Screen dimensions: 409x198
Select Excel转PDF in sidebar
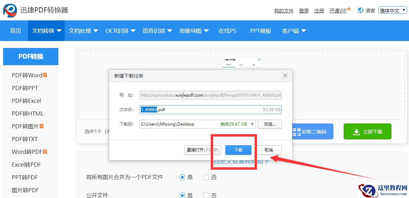(x=26, y=165)
